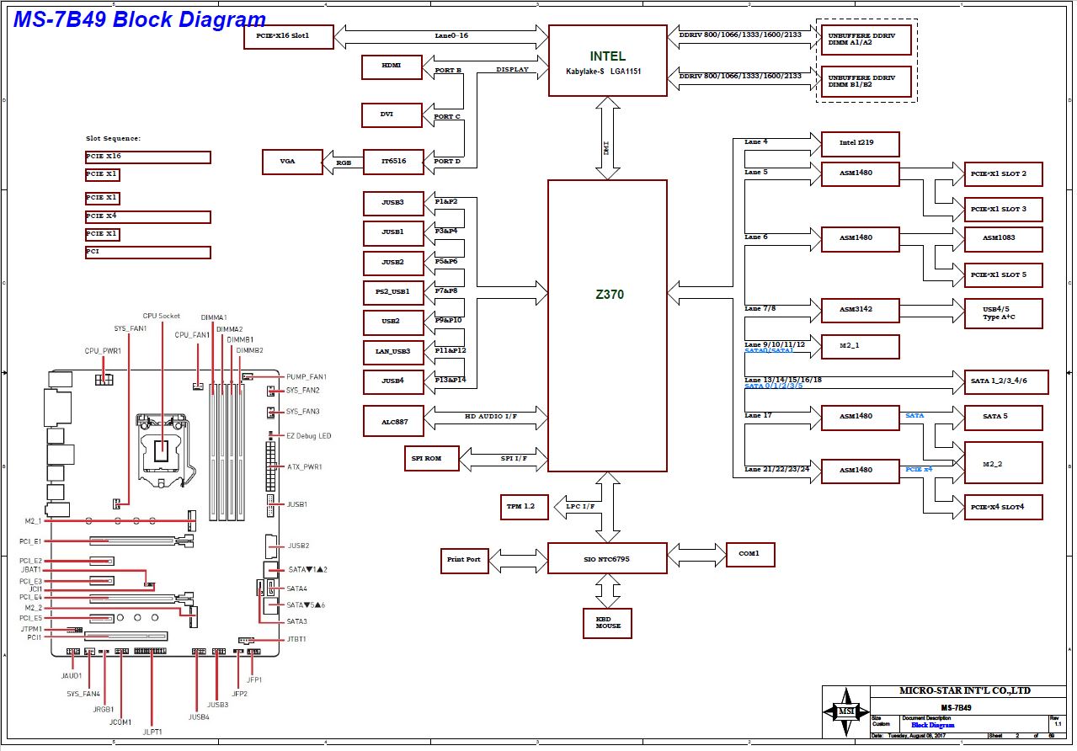
Task: Select the ATX_PWR1 connector label
Action: tap(305, 466)
